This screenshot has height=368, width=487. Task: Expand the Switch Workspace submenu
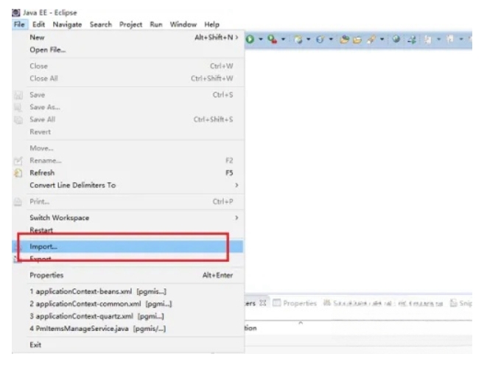click(236, 218)
